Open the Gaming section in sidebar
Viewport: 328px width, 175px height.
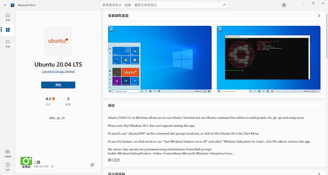tap(8, 44)
